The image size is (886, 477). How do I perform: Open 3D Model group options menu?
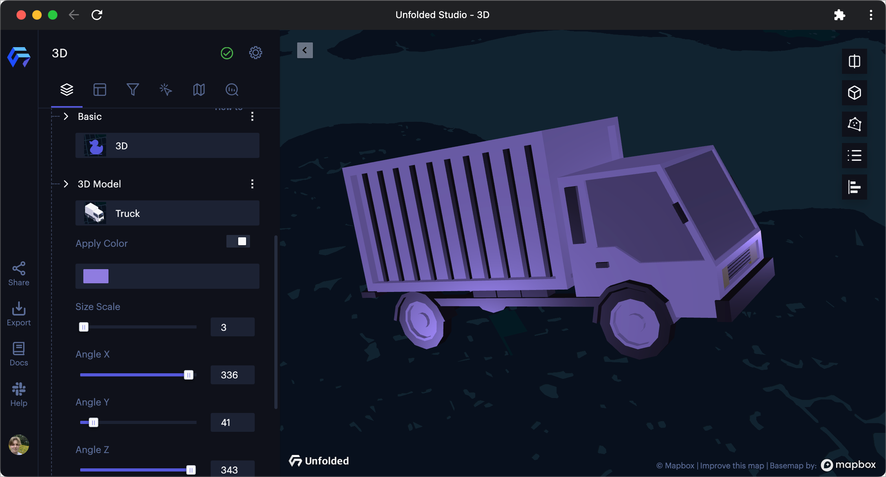(x=252, y=184)
